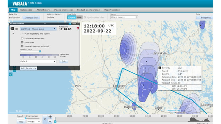Click the Cities, towns search field

pyautogui.click(x=124, y=17)
